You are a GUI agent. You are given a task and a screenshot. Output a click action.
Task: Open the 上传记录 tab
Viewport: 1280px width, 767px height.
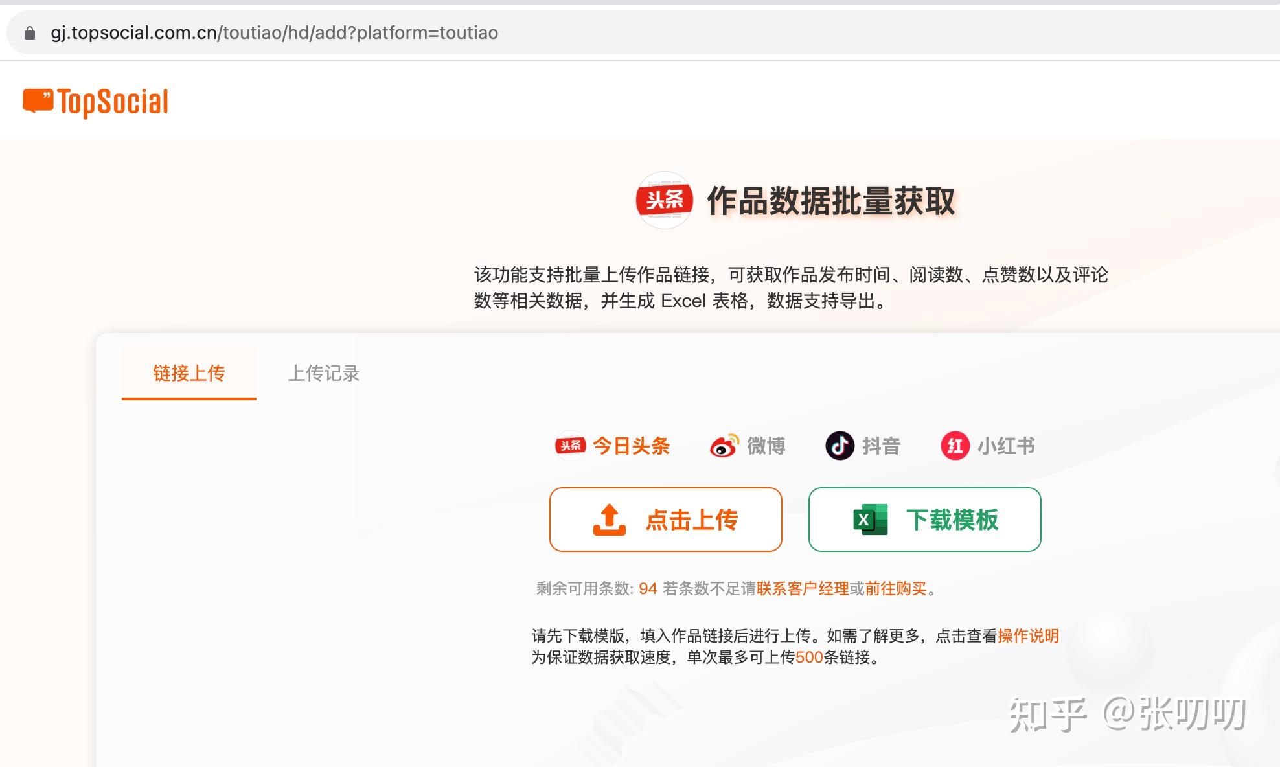click(323, 373)
